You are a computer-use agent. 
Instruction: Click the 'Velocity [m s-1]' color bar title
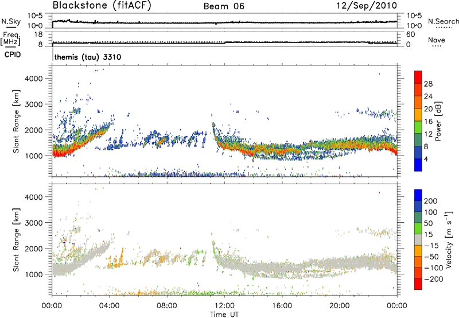[449, 239]
